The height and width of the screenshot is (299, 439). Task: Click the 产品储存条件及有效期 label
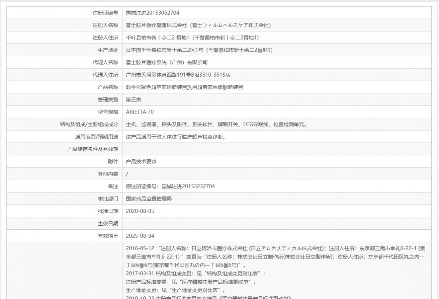[93, 150]
